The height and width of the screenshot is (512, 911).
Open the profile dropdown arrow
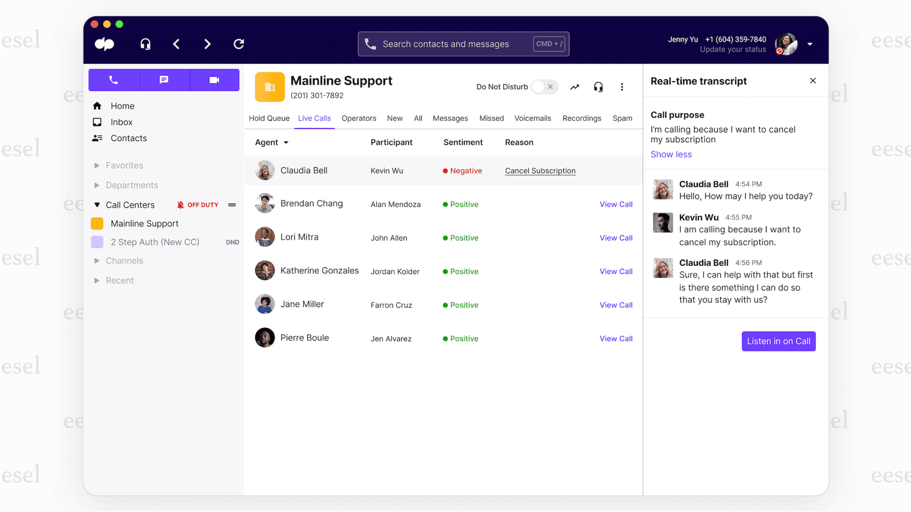pos(810,44)
